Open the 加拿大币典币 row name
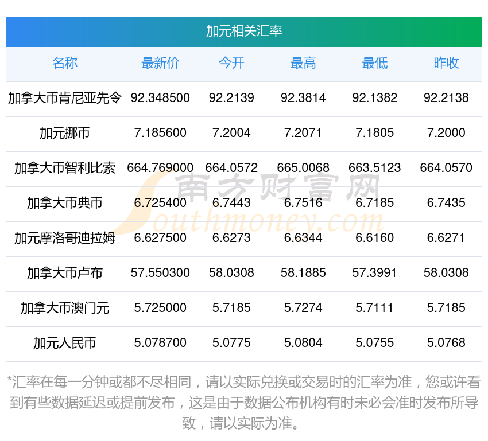This screenshot has height=441, width=488. click(65, 203)
